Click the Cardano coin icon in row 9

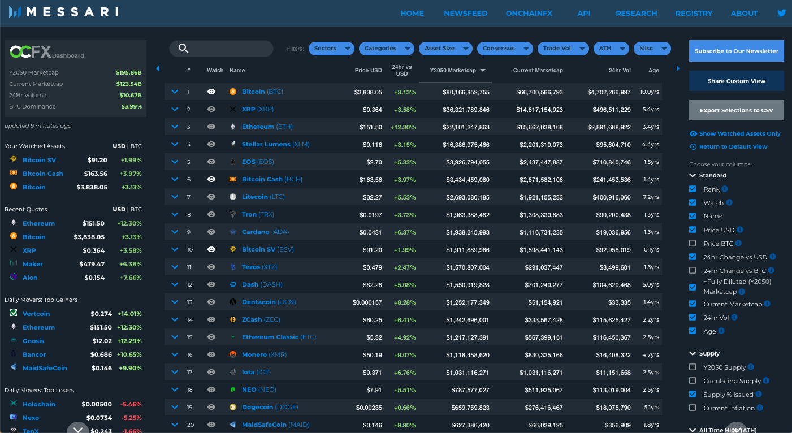point(233,232)
